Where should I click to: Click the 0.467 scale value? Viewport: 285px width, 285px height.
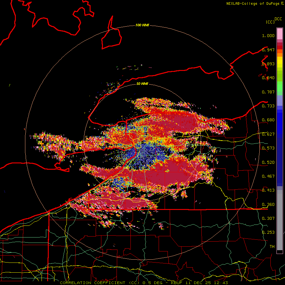coord(268,176)
